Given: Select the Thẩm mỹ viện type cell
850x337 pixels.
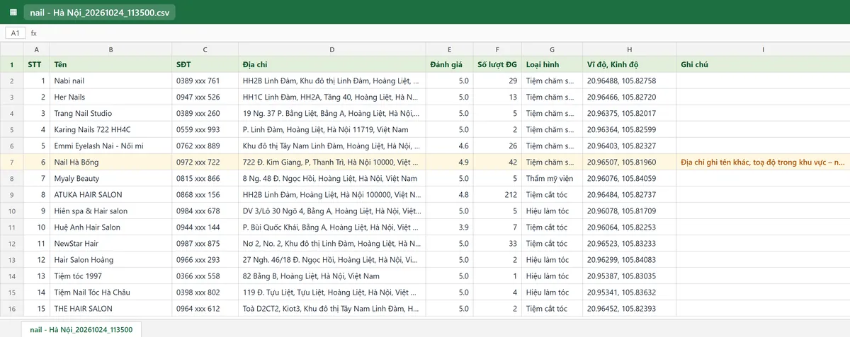Looking at the screenshot, I should coord(552,179).
